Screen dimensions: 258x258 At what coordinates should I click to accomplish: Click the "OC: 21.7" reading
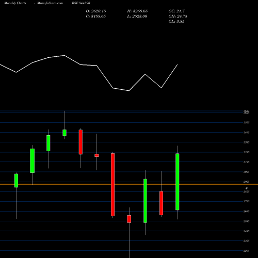[x=176, y=11]
